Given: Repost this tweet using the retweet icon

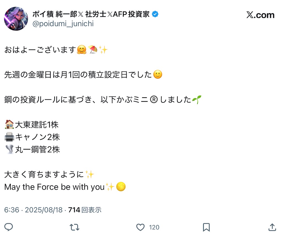Looking at the screenshot, I should coord(74,227).
